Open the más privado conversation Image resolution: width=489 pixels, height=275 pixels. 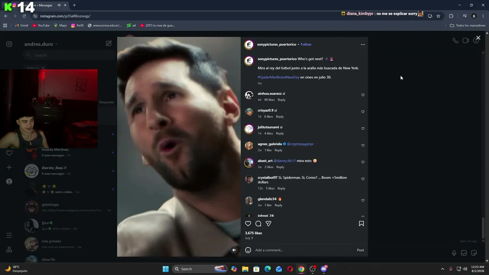point(69,244)
